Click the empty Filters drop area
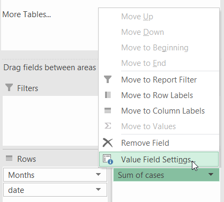224x202 pixels. click(x=50, y=121)
